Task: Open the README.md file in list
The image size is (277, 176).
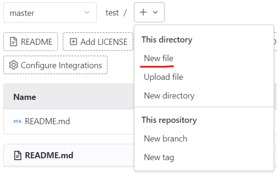Action: click(47, 121)
